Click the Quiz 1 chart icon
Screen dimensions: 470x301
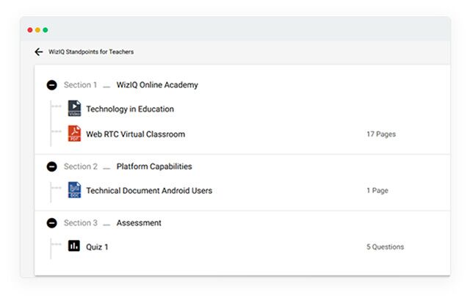[74, 246]
